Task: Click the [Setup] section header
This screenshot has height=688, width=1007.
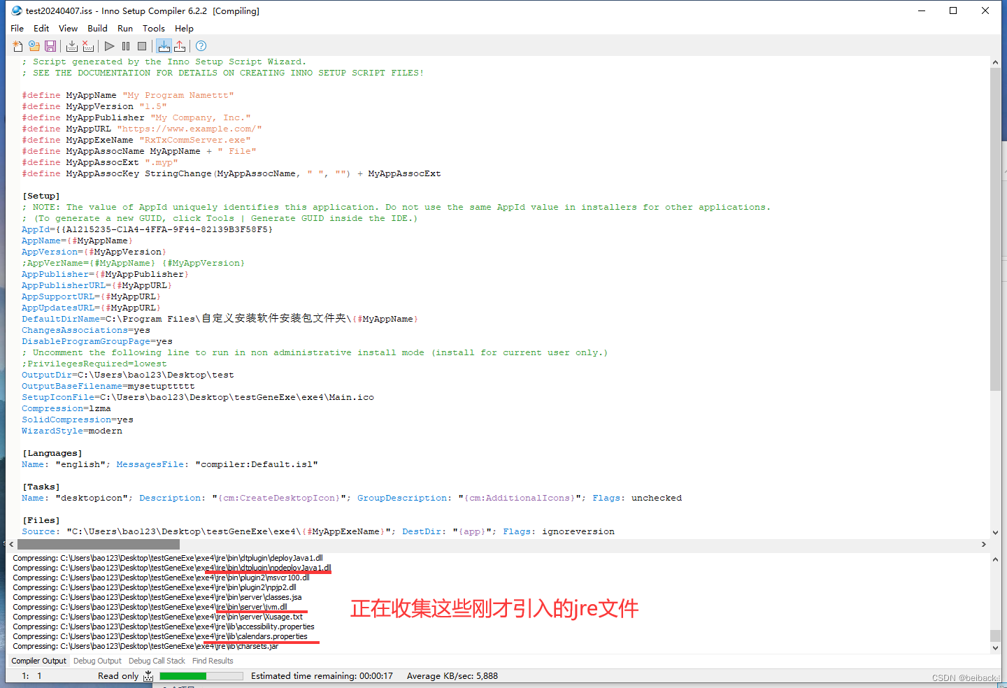Action: click(x=41, y=196)
